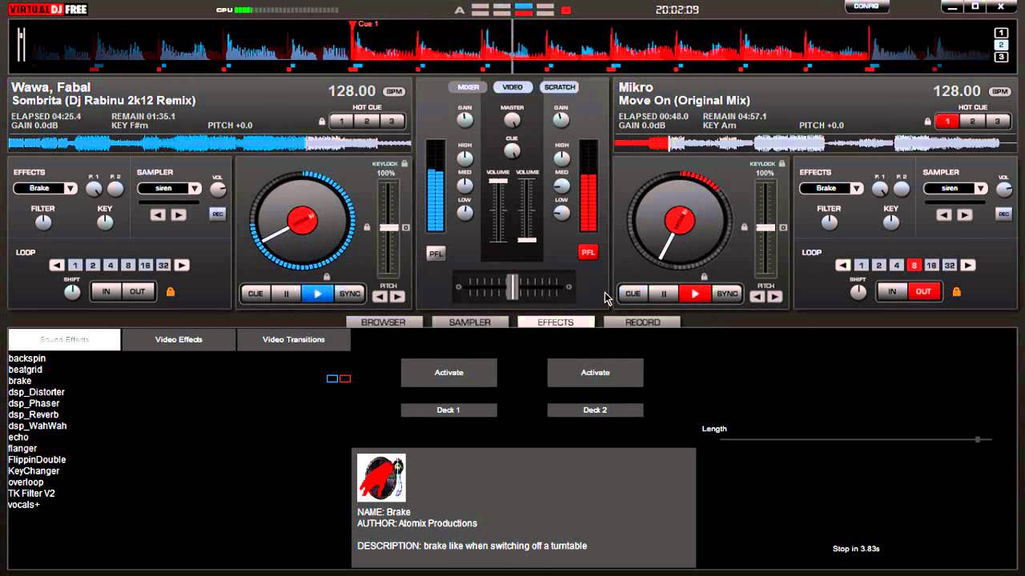Show the MIXER panel
Image resolution: width=1025 pixels, height=576 pixels.
[468, 87]
